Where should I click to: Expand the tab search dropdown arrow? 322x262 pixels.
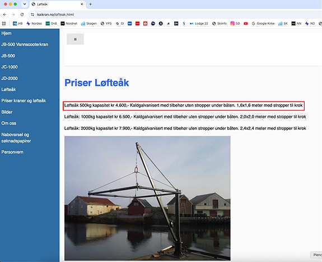tap(25, 4)
